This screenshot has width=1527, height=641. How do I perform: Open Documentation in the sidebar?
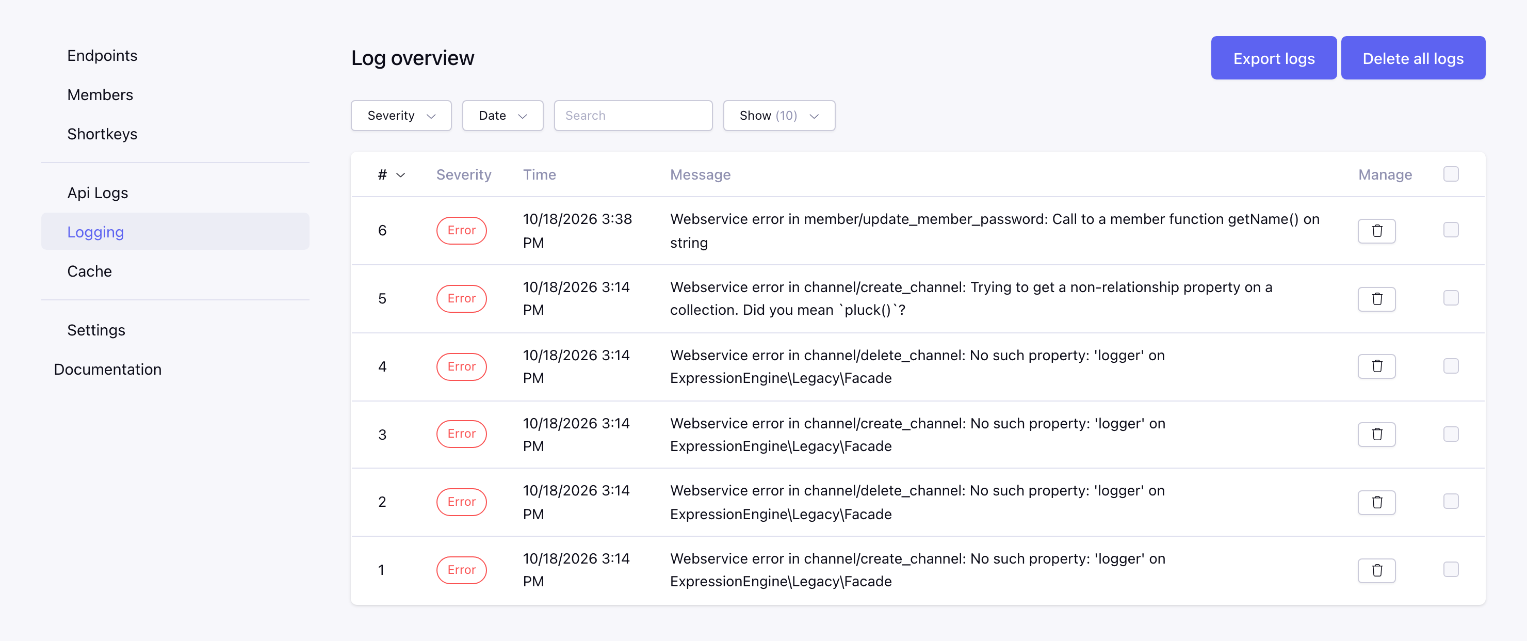pyautogui.click(x=107, y=370)
